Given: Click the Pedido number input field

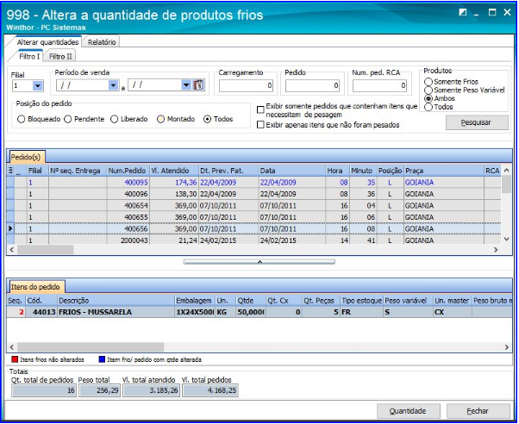Looking at the screenshot, I should tap(312, 85).
